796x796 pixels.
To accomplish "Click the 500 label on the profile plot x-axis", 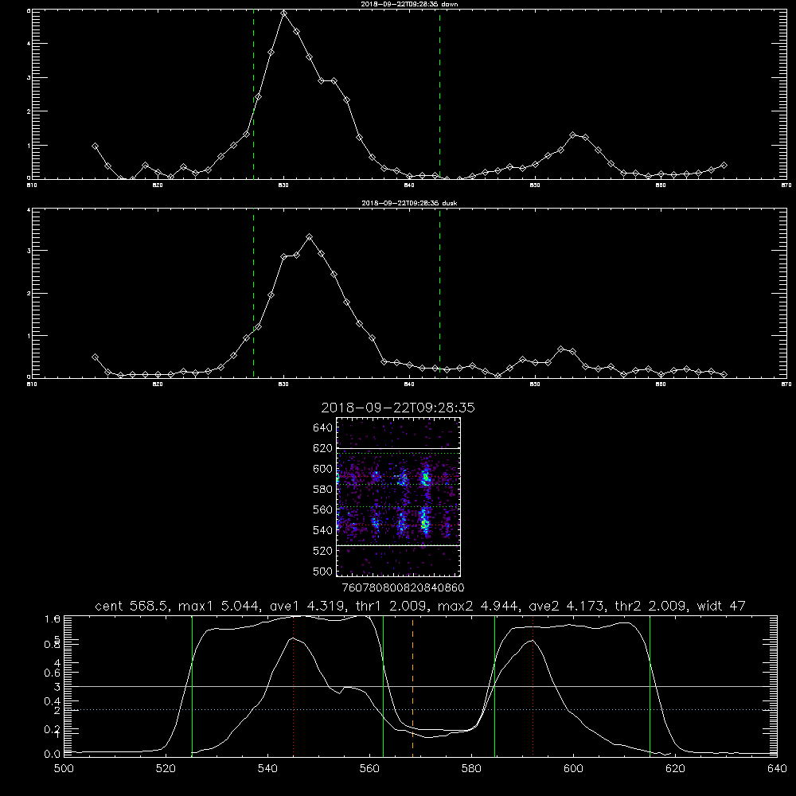I will coord(64,769).
